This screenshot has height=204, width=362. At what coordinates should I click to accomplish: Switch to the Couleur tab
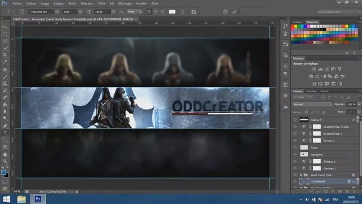point(298,22)
